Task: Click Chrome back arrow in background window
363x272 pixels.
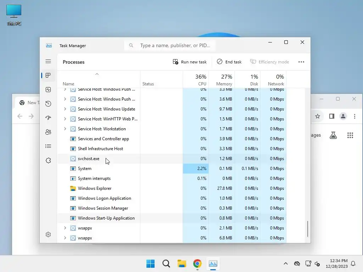Action: (x=20, y=116)
